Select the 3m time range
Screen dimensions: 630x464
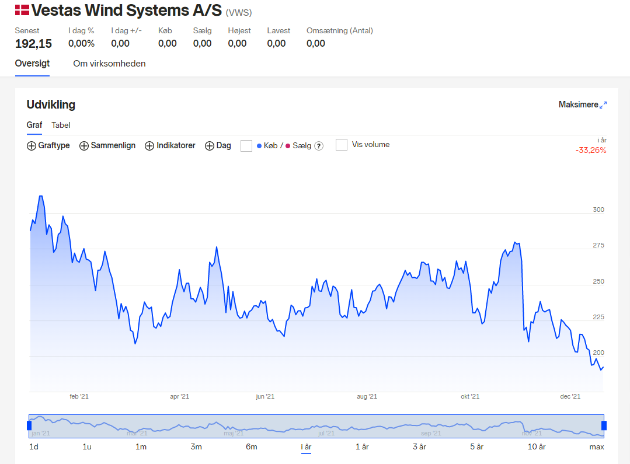tap(196, 446)
